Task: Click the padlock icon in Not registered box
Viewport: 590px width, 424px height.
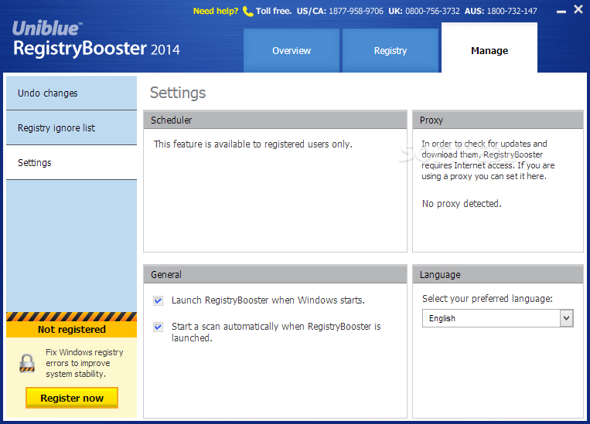Action: pos(27,363)
